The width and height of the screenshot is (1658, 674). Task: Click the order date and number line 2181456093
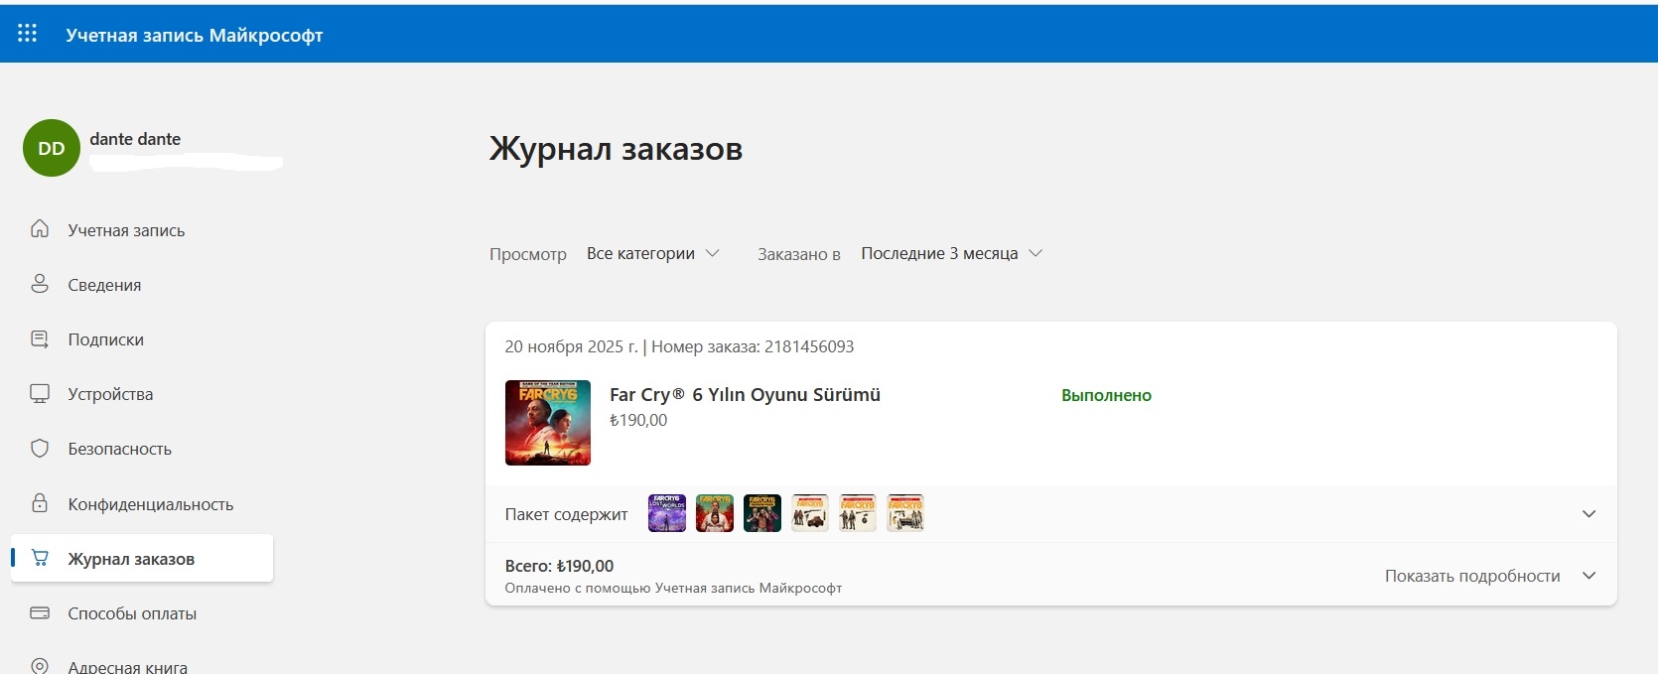[679, 346]
